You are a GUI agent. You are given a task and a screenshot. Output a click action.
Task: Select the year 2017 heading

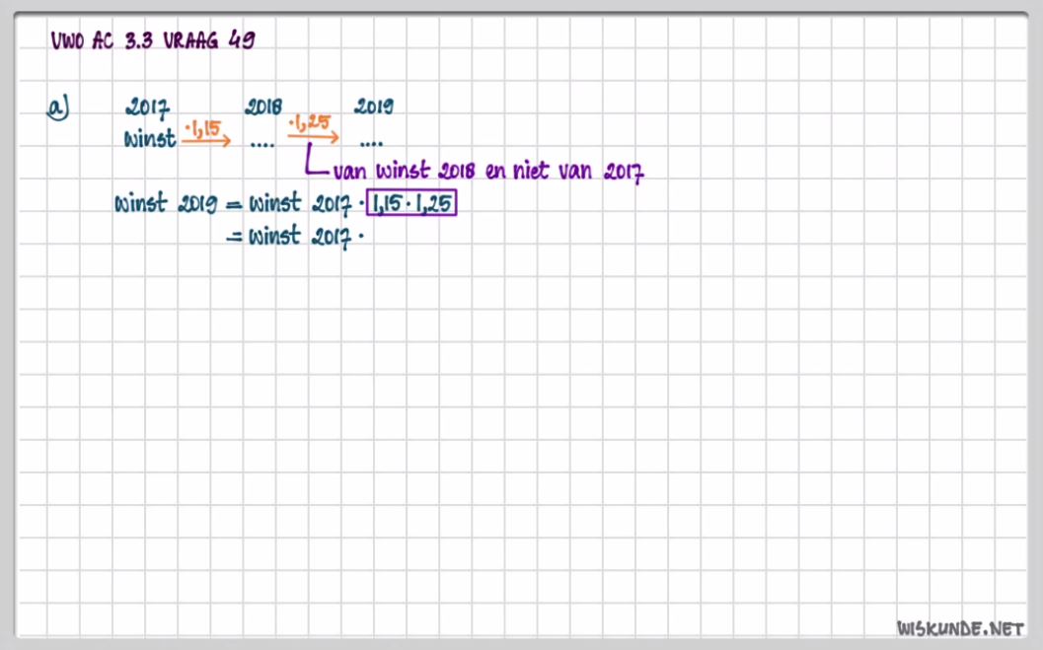pos(148,108)
